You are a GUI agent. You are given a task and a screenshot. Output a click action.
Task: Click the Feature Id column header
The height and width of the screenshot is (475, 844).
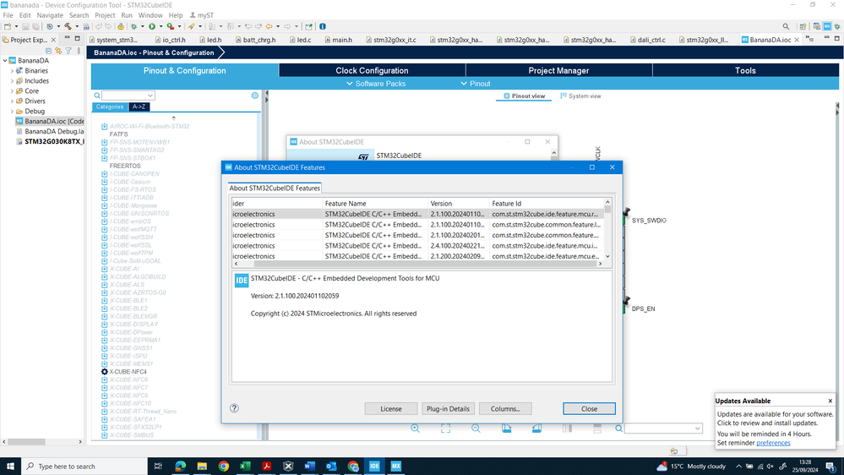[x=547, y=204]
